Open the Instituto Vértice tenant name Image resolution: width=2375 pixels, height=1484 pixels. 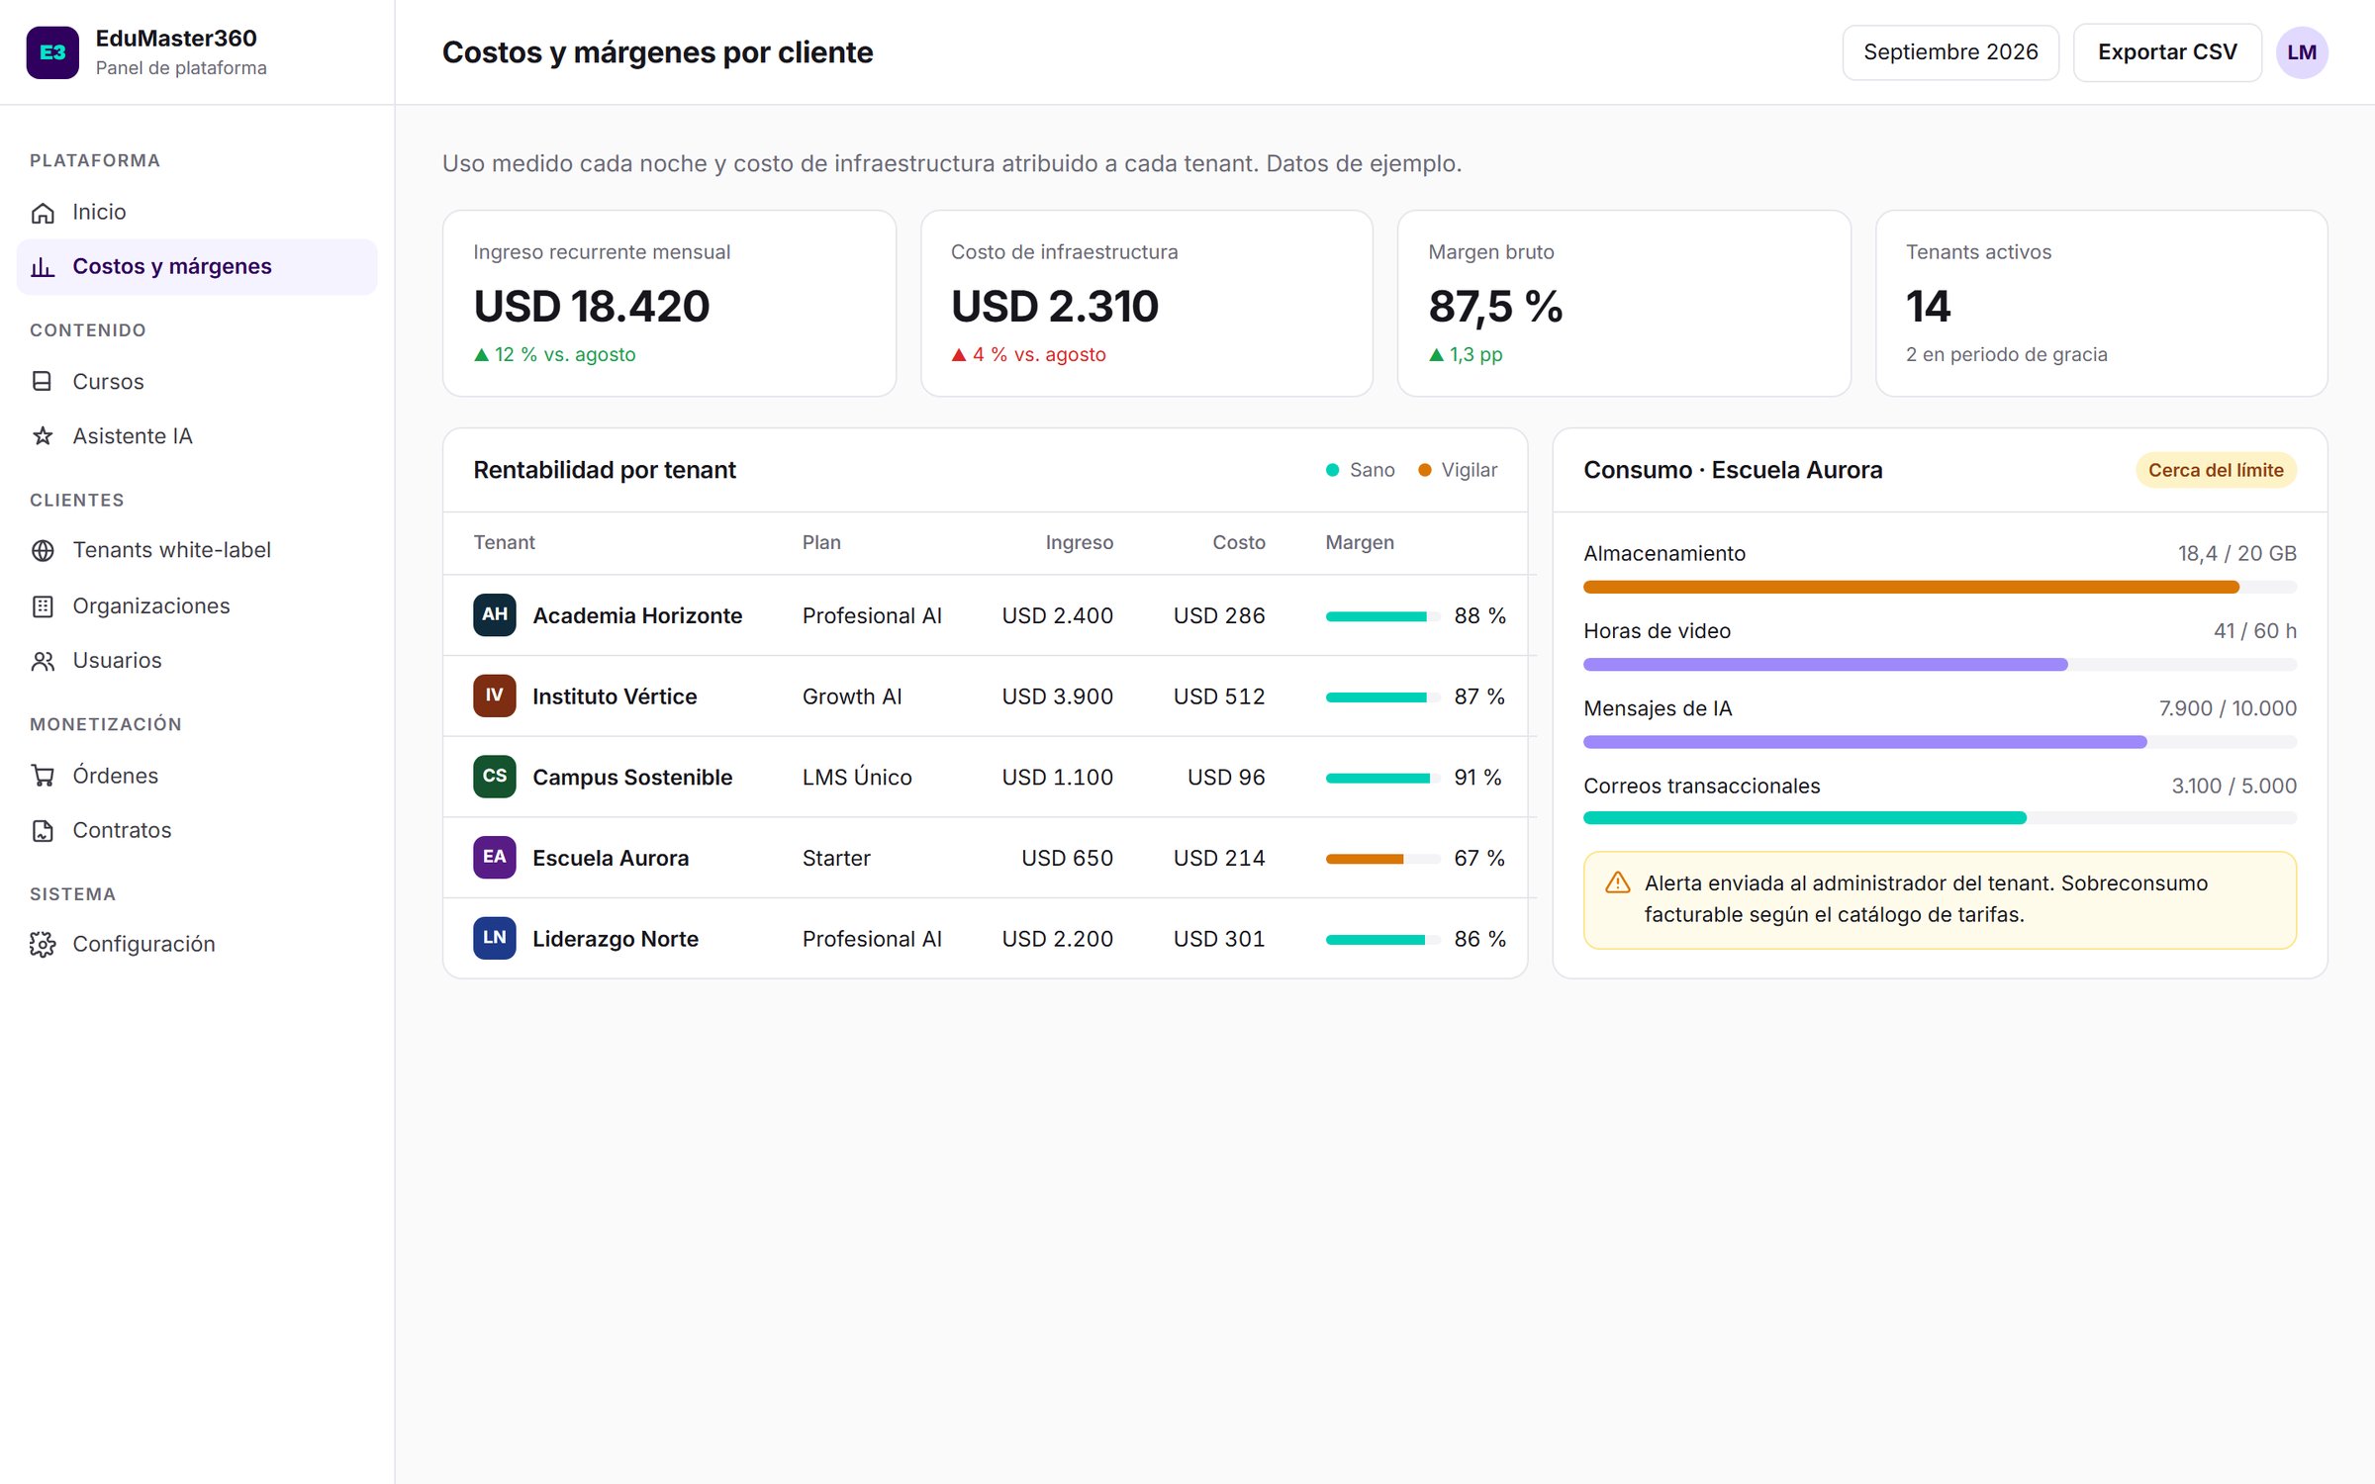[x=615, y=696]
